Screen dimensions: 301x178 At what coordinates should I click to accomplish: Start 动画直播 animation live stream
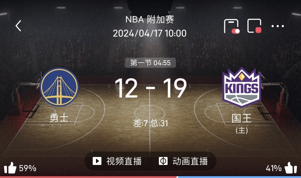(x=183, y=161)
